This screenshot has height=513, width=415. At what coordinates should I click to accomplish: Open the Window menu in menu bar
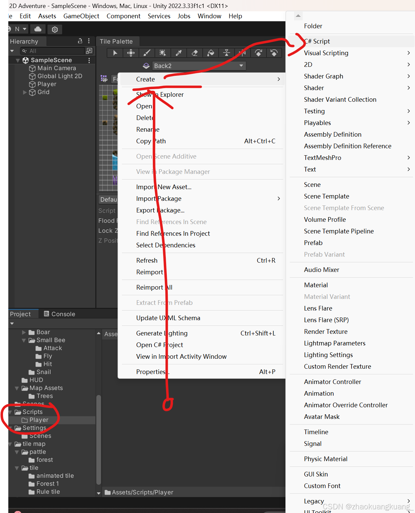[x=209, y=16]
